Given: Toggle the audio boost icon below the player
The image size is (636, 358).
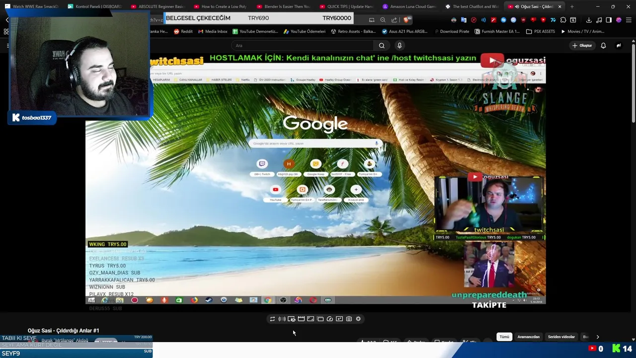Looking at the screenshot, I should point(282,319).
